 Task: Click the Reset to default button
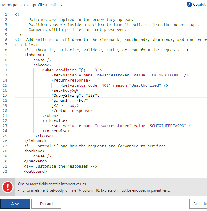click(198, 204)
